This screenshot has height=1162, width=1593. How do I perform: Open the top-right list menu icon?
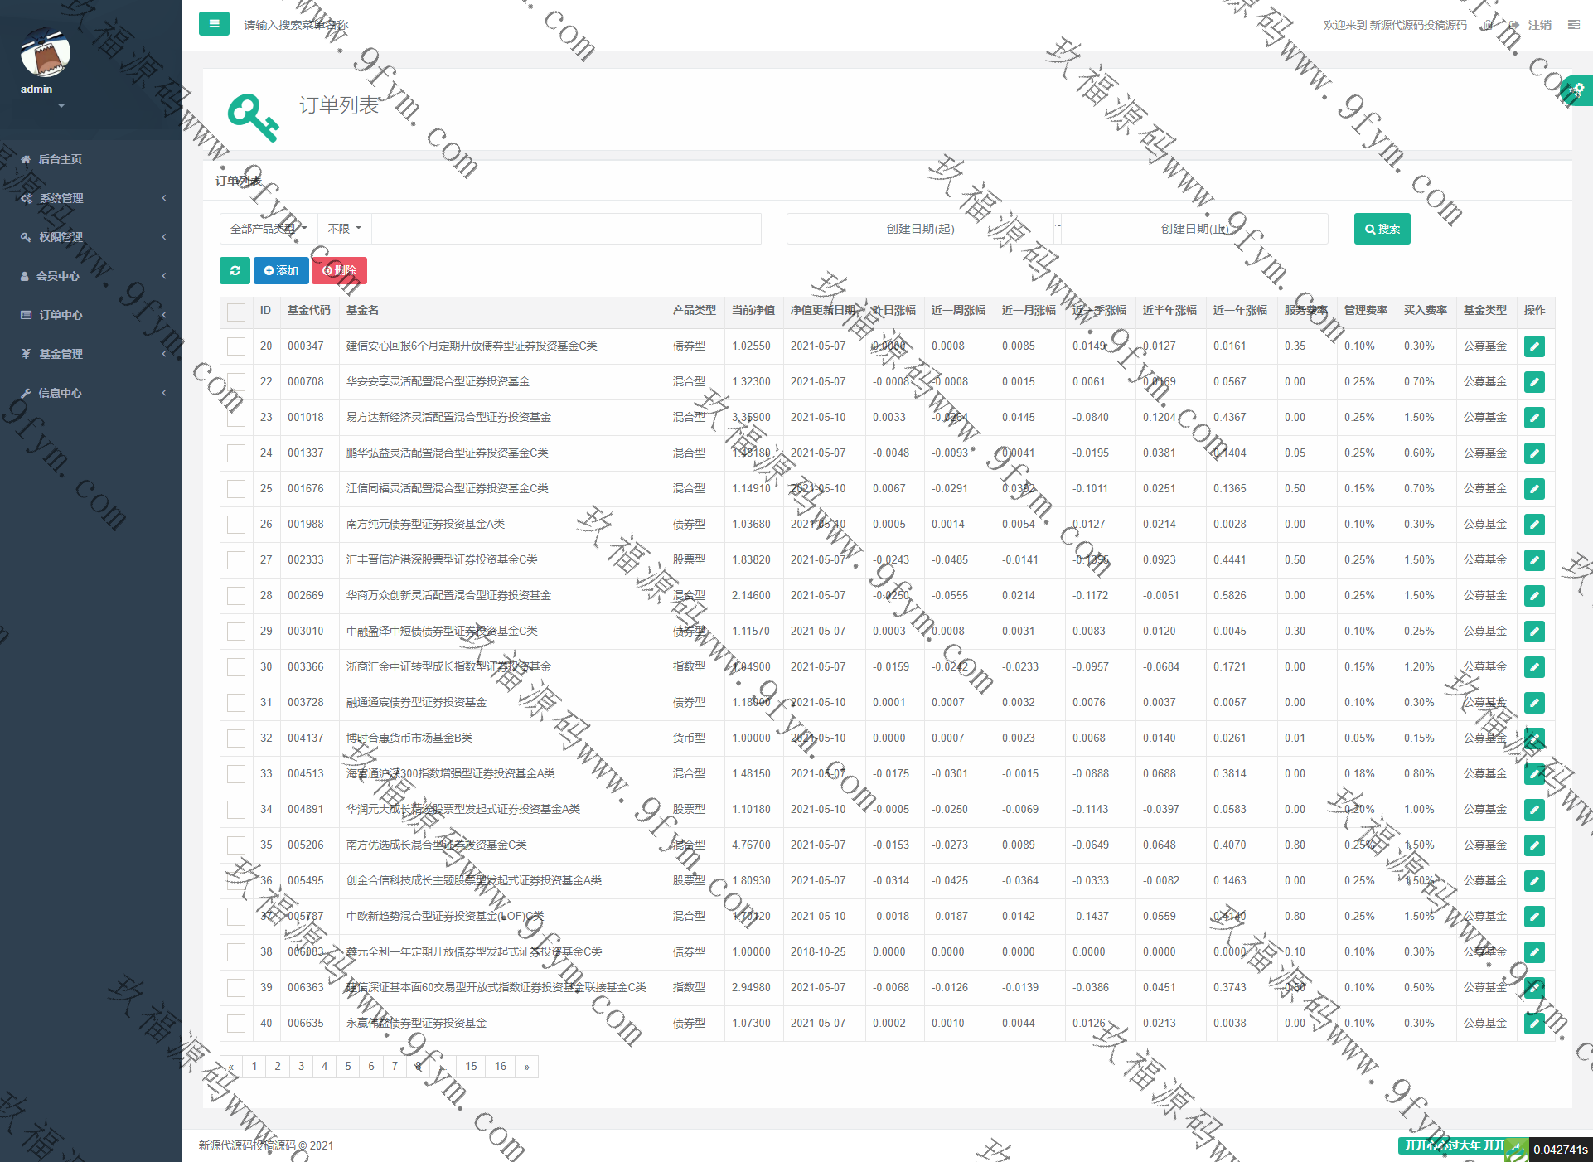coord(1573,25)
